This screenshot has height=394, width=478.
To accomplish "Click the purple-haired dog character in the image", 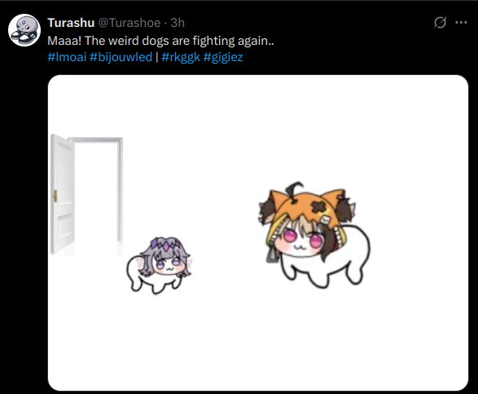I will point(159,265).
